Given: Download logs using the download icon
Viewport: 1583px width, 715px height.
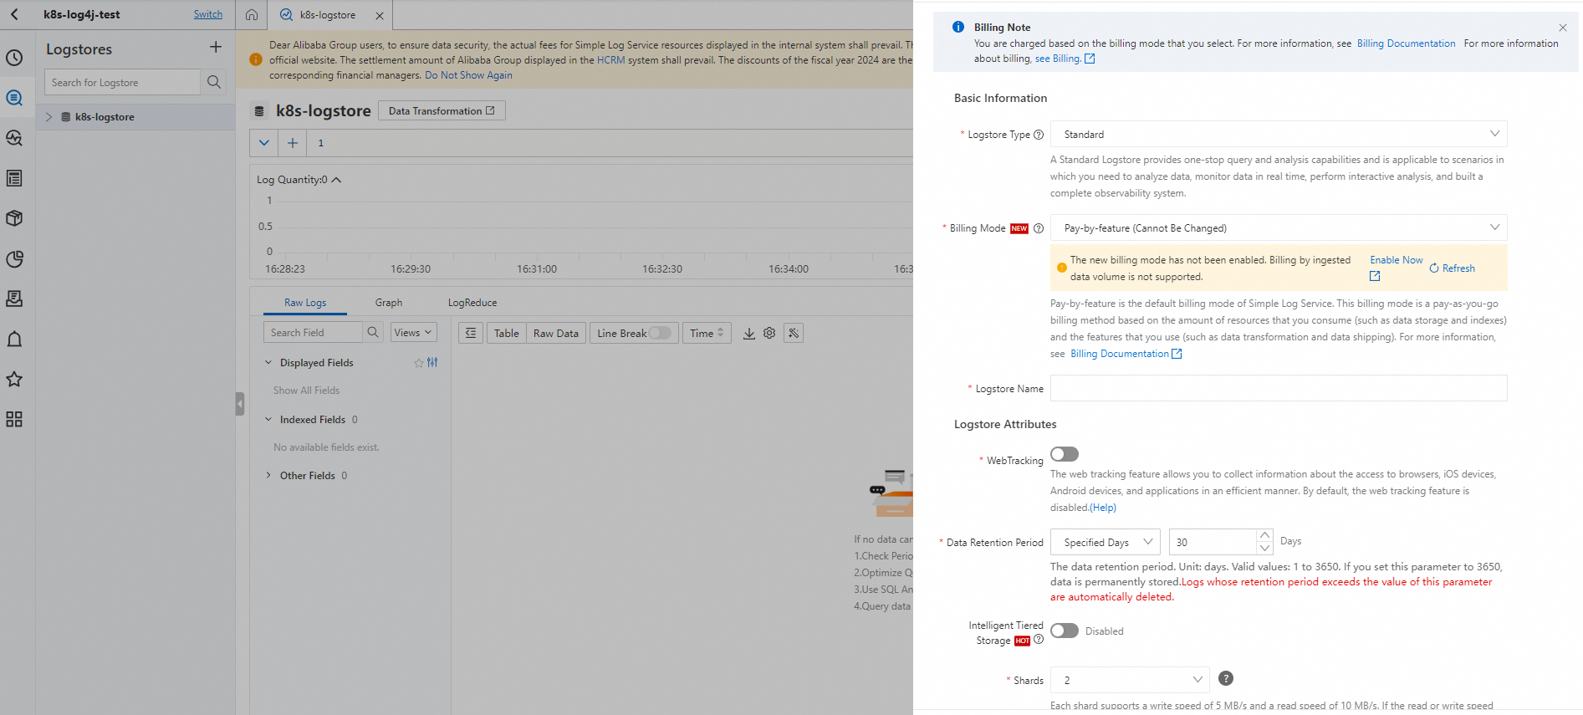Looking at the screenshot, I should pyautogui.click(x=749, y=333).
